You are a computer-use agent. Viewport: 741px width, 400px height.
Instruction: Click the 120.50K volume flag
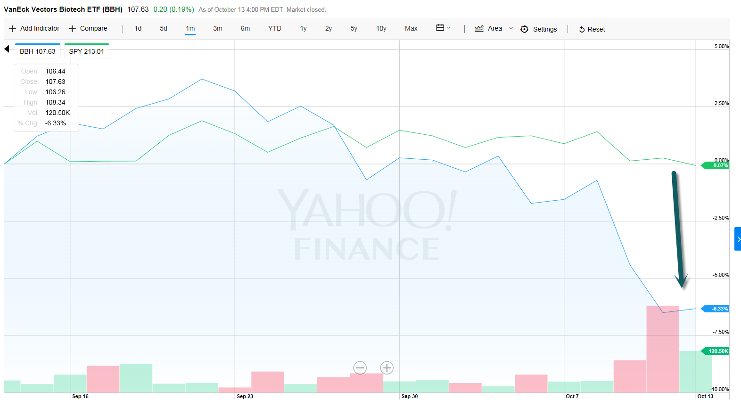715,351
